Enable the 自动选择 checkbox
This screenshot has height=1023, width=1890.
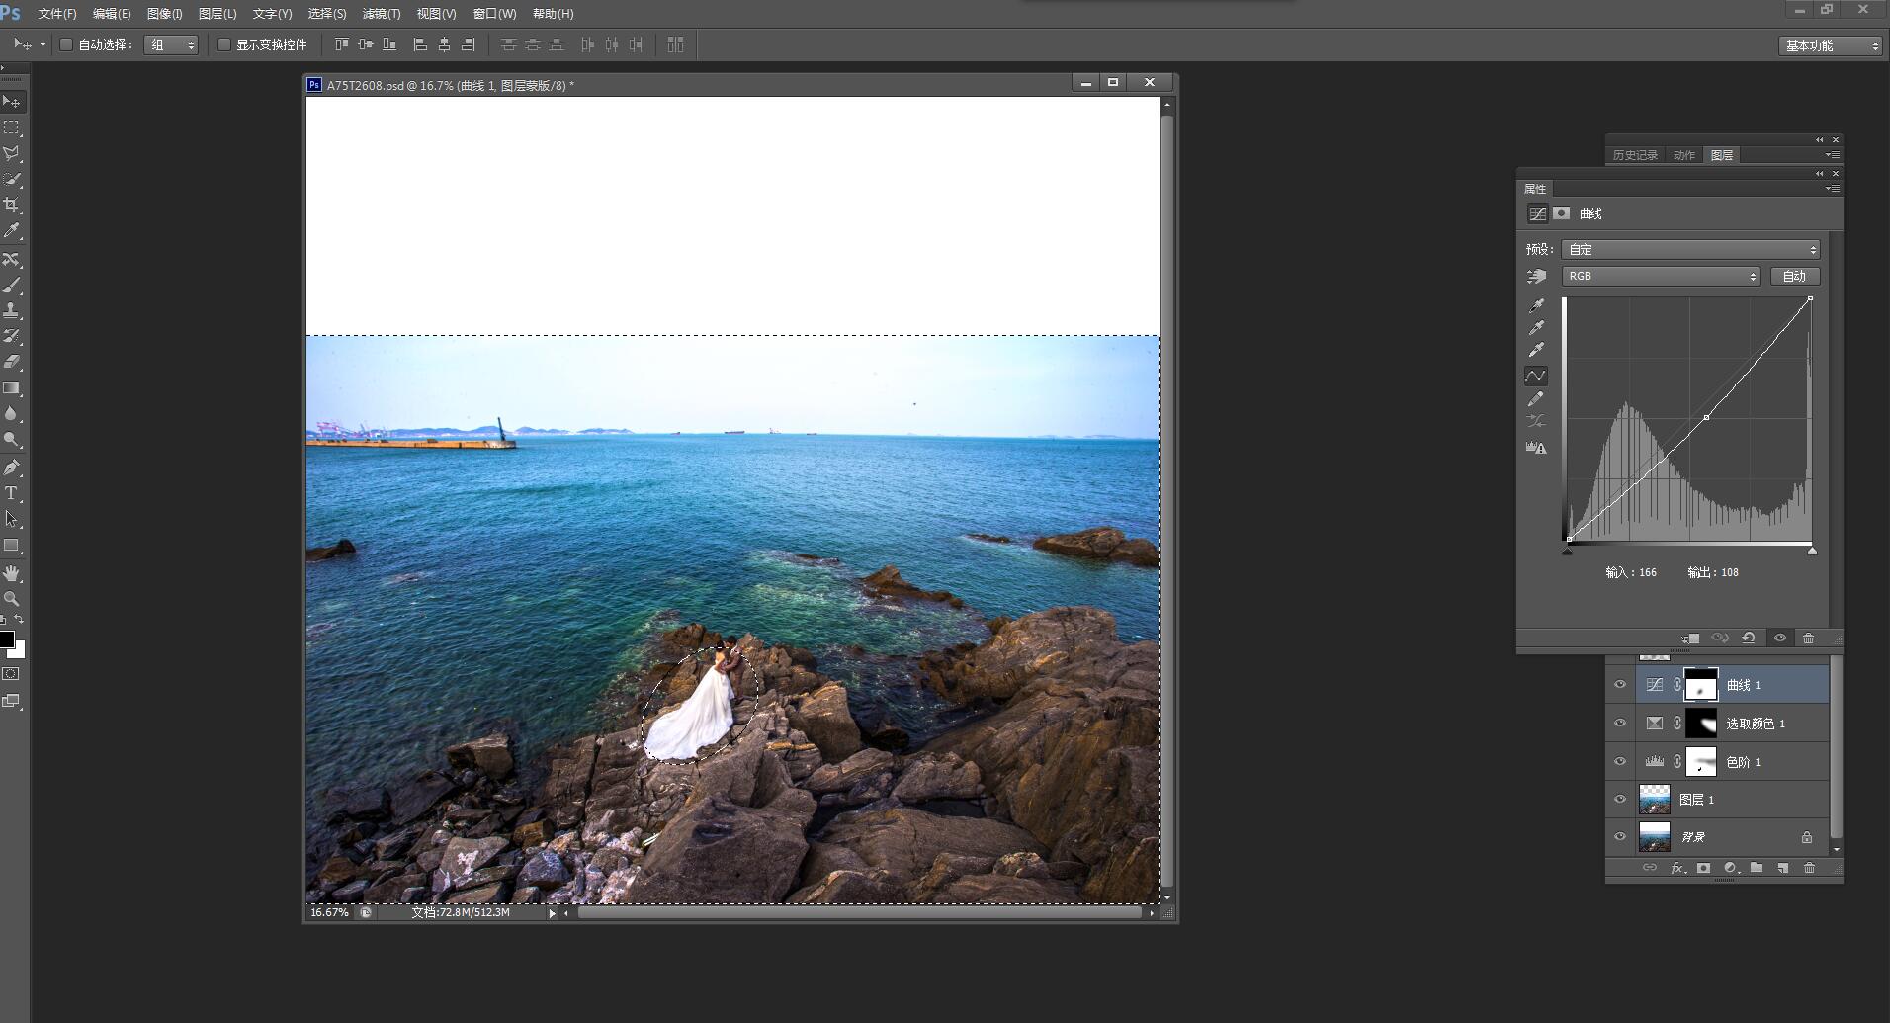[66, 44]
